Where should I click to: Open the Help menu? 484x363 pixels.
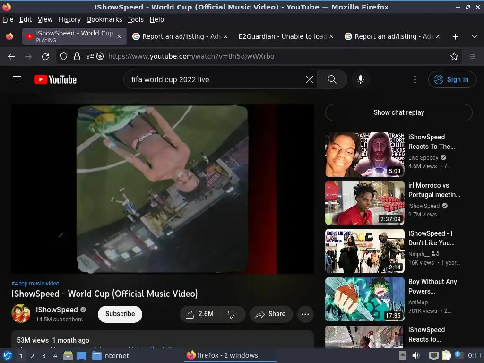pos(157,19)
